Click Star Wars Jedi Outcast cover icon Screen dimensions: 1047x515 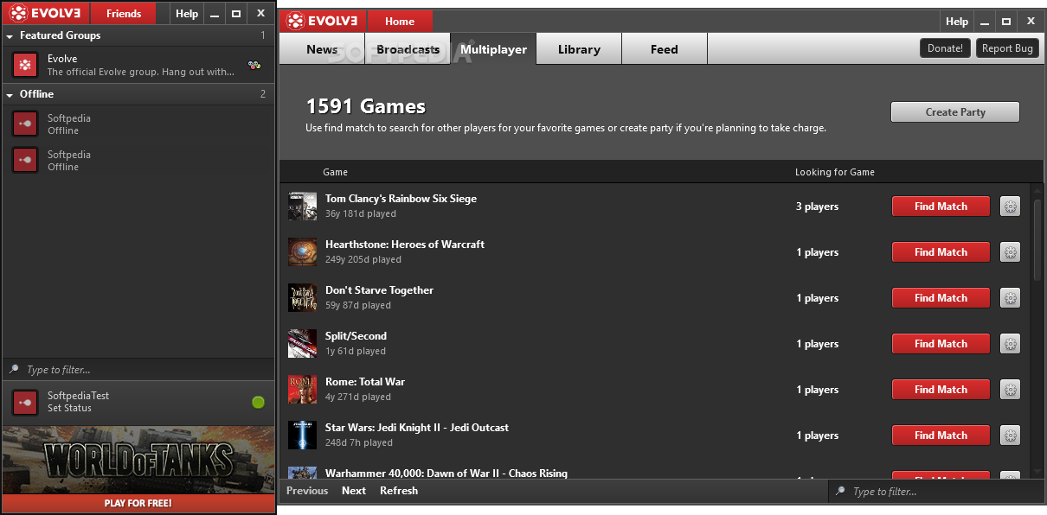point(303,435)
